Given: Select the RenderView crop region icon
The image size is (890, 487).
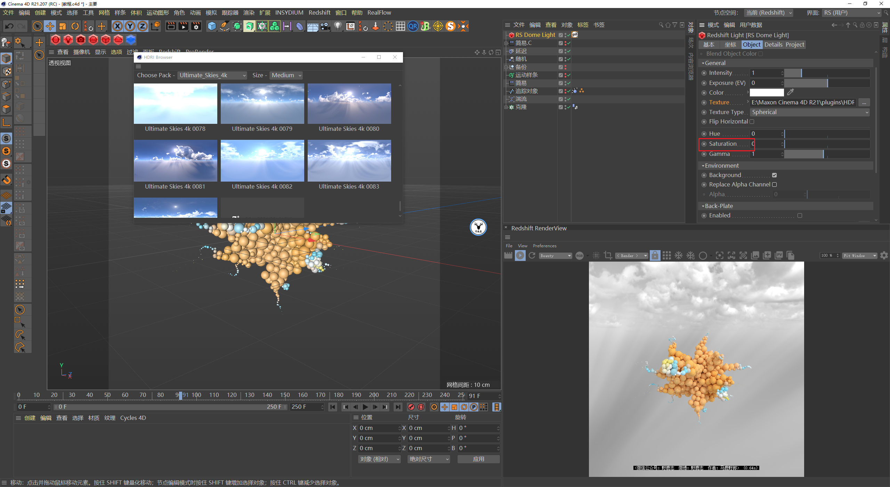Looking at the screenshot, I should 608,256.
